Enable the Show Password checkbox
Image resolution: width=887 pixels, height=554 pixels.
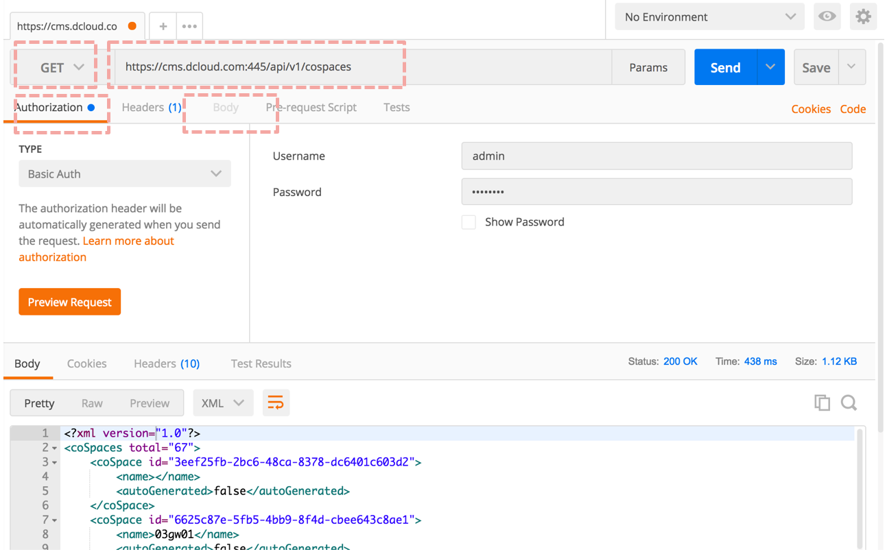tap(469, 222)
